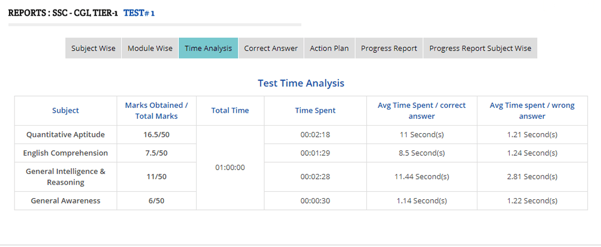Switch to Module Wise tab
This screenshot has height=247, width=601.
[x=150, y=48]
